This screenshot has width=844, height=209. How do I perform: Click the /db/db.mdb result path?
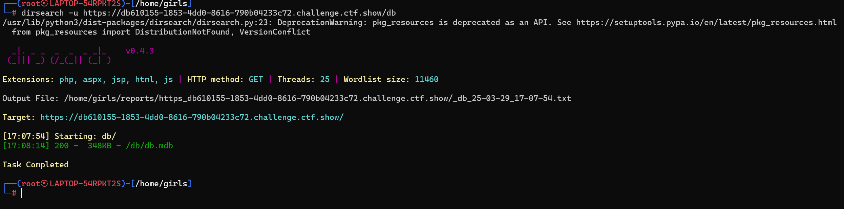pos(149,146)
